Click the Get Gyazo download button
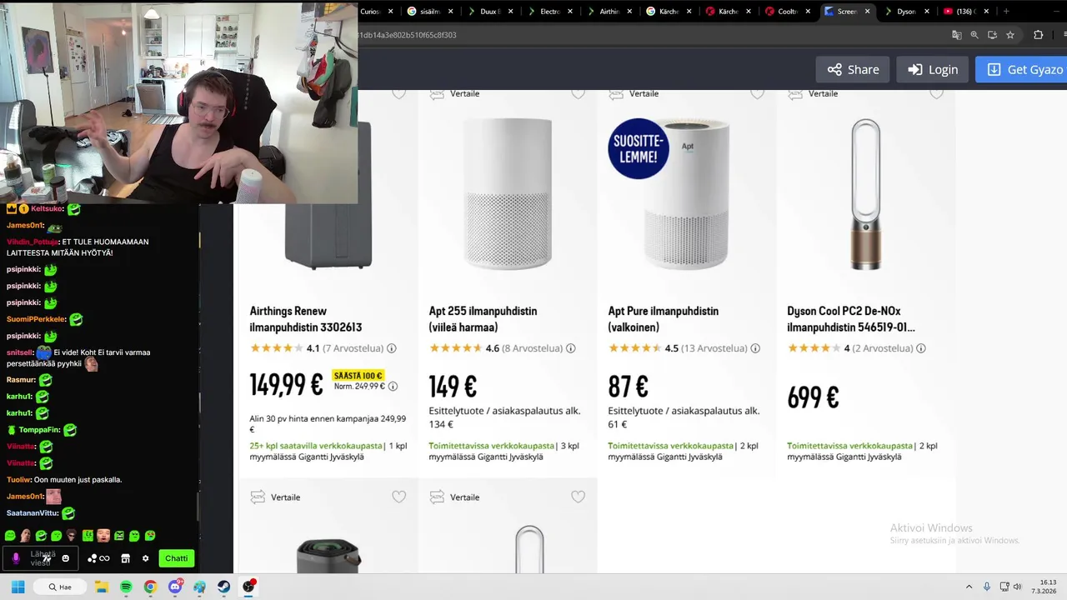Screen dimensions: 1067x600 (x=1021, y=69)
